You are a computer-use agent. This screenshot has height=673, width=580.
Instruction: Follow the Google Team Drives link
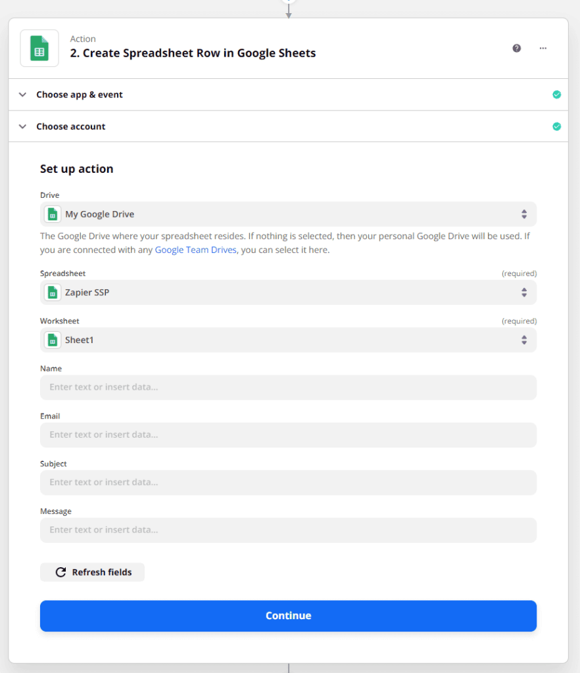coord(195,250)
